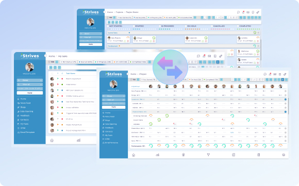299x186 pixels.
Task: Click the home icon in project bottom bar
Action: [134, 155]
